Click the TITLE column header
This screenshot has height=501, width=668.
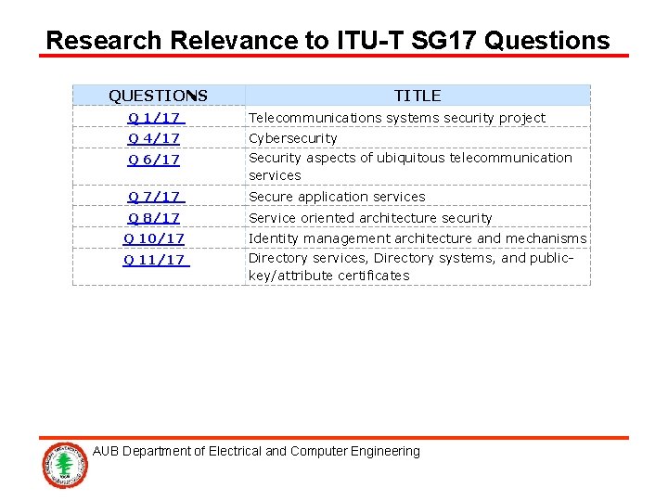tap(417, 96)
